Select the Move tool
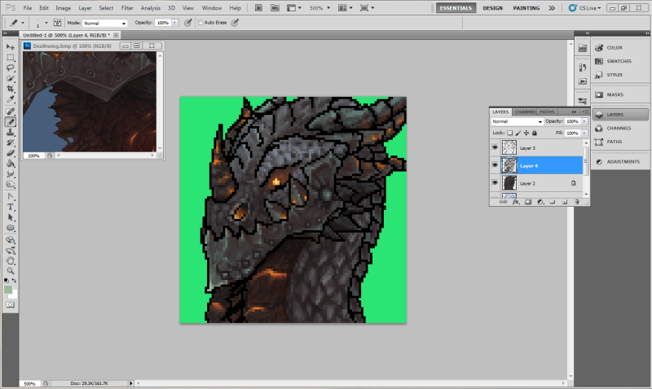 click(x=11, y=47)
